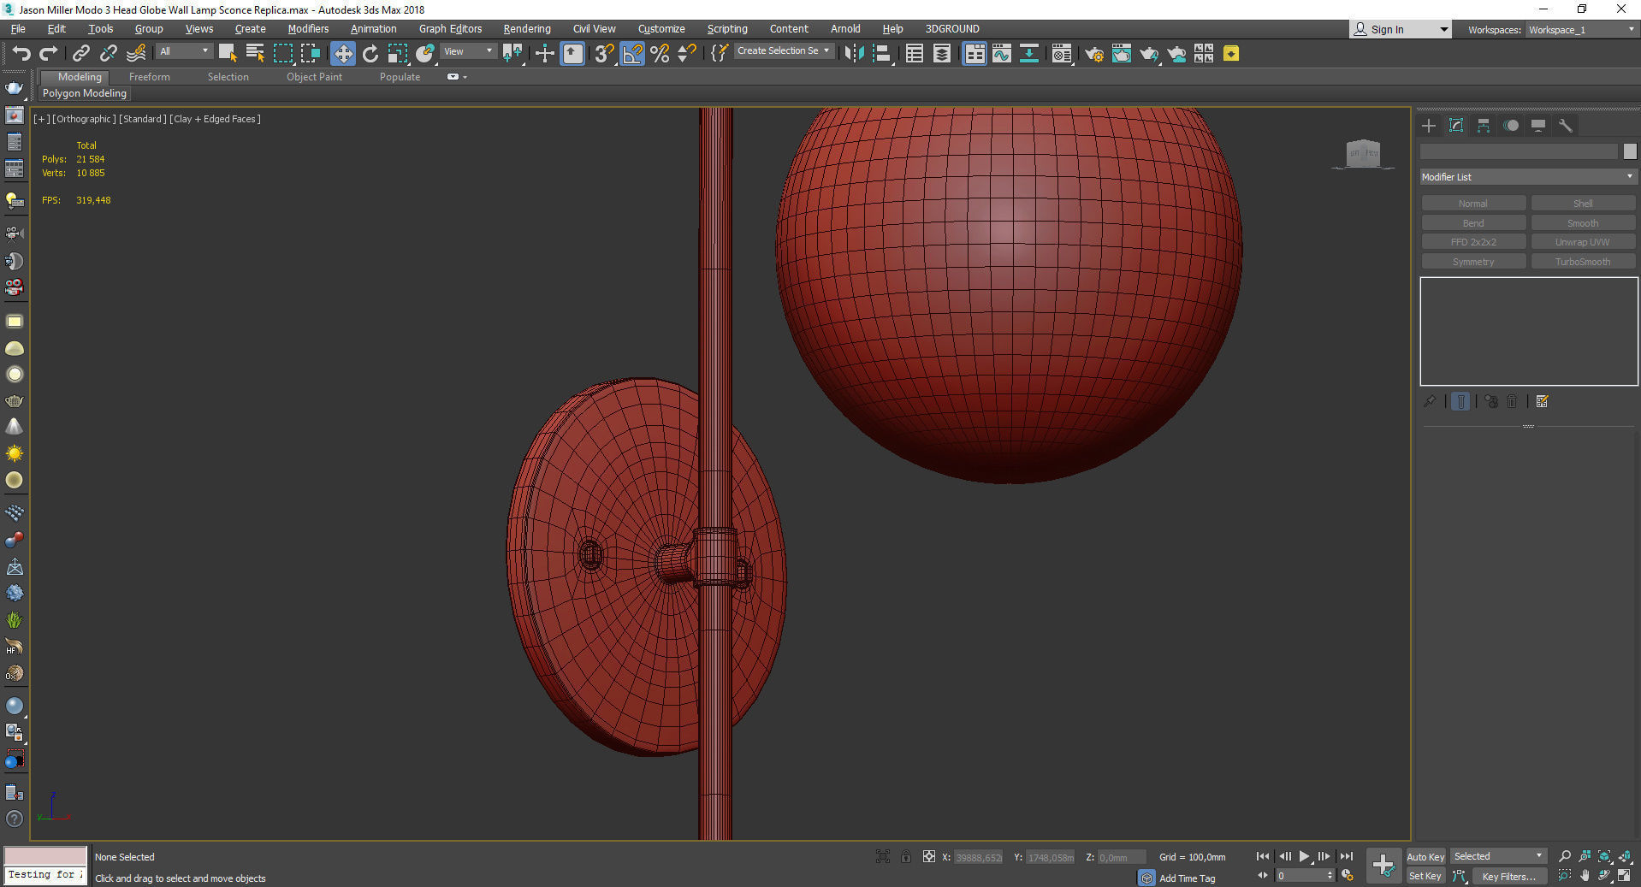Switch to Object Paint ribbon tab

314,77
